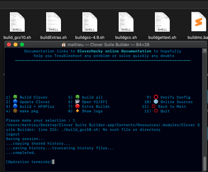Click the orange diamond beside Show logs

[77, 111]
